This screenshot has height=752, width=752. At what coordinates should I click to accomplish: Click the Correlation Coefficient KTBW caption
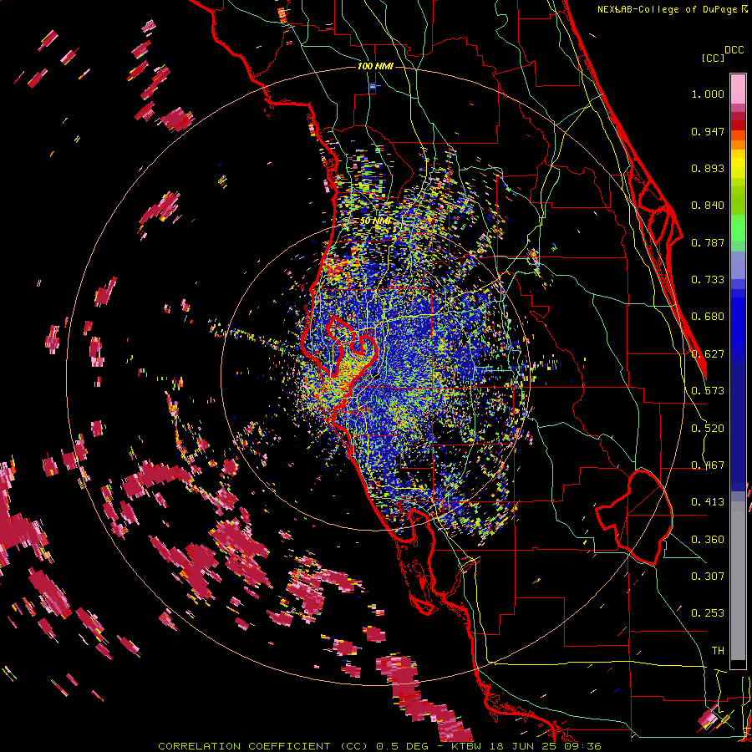pyautogui.click(x=379, y=746)
